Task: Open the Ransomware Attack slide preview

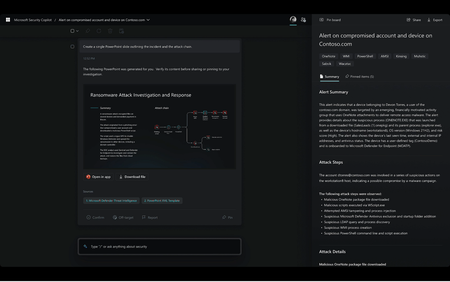Action: pos(159,127)
